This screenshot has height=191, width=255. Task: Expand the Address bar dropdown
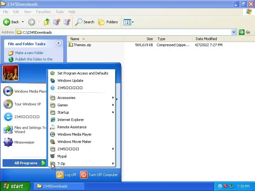pos(234,32)
